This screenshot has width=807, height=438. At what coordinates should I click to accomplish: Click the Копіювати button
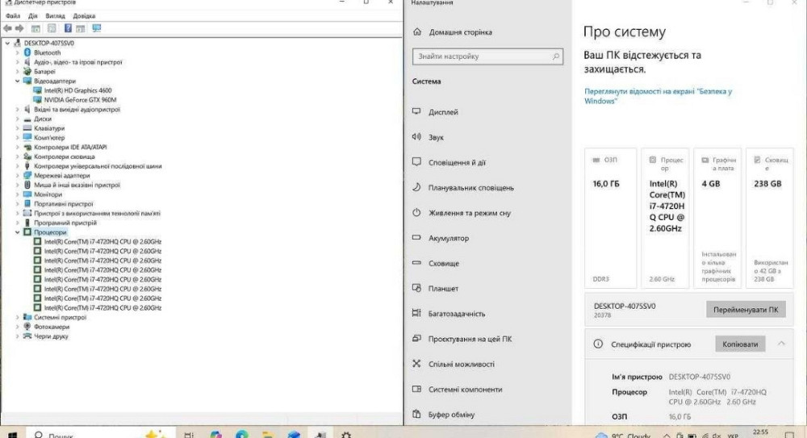pos(740,344)
